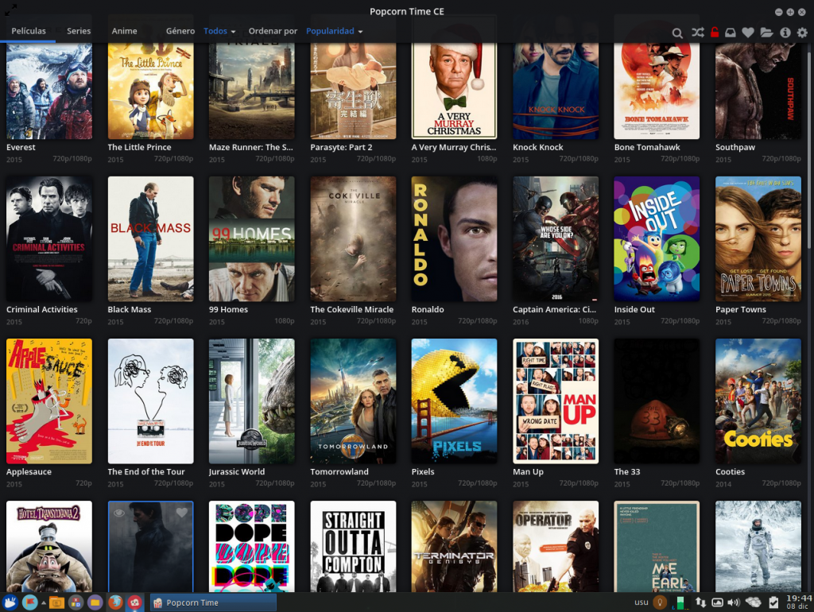Open settings with the gear icon
The height and width of the screenshot is (612, 814).
pos(802,33)
